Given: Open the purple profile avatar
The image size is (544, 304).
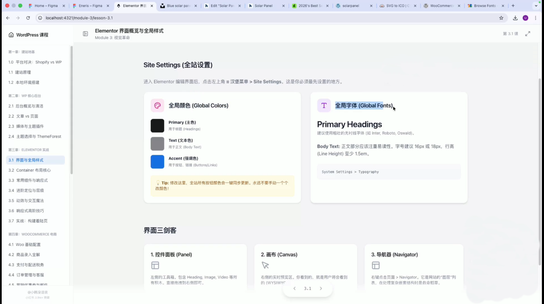Looking at the screenshot, I should [525, 18].
